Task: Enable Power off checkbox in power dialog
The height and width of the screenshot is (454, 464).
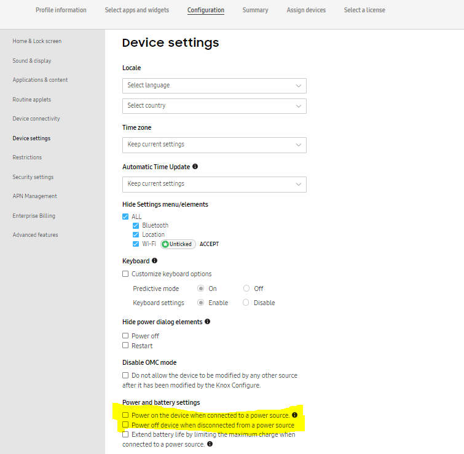Action: tap(125, 336)
